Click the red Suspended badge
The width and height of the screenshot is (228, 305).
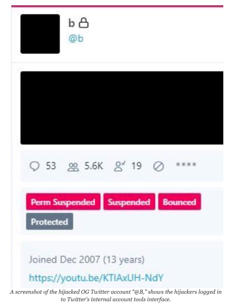(129, 202)
